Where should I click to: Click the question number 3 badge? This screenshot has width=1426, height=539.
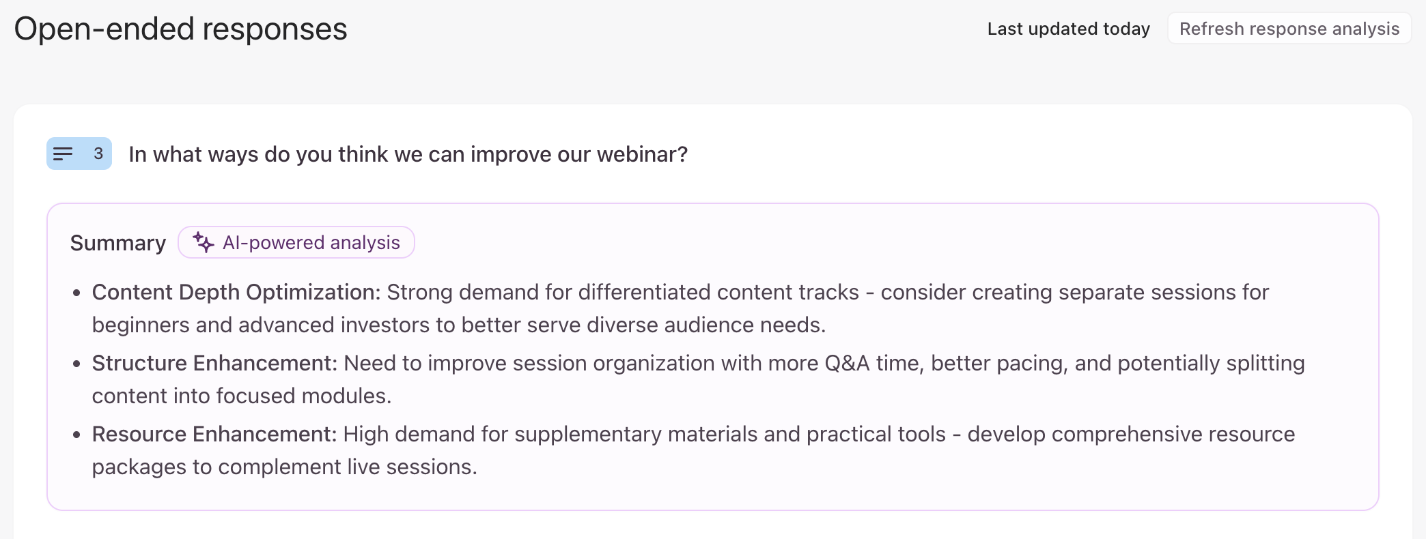98,154
